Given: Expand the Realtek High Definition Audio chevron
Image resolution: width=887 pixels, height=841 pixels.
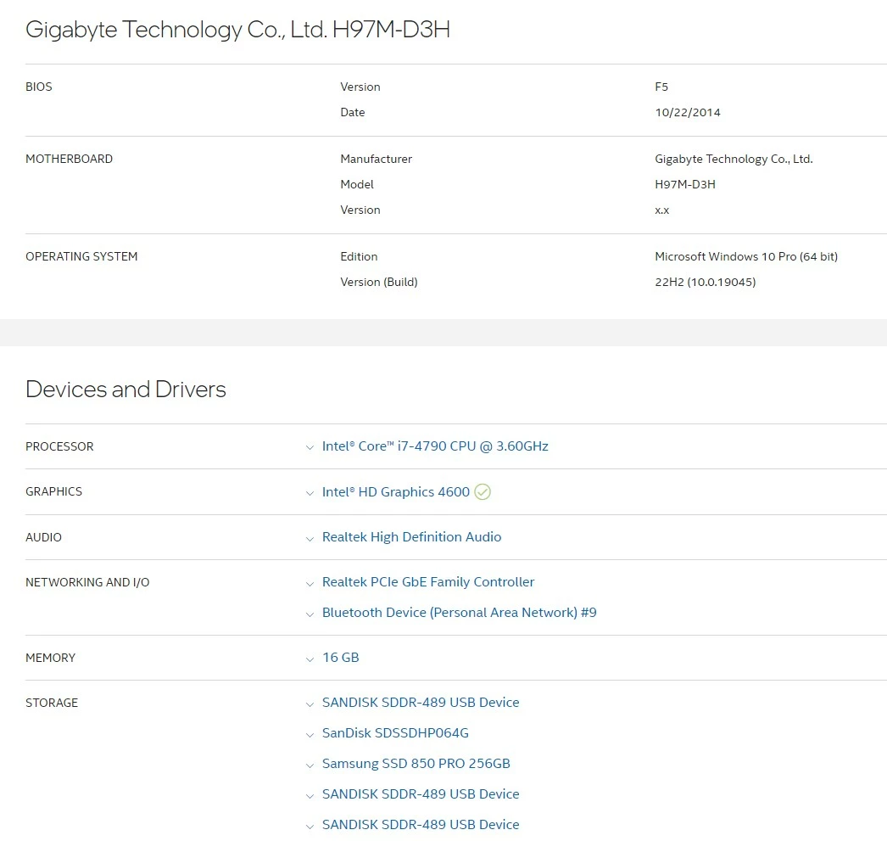Looking at the screenshot, I should click(x=310, y=539).
